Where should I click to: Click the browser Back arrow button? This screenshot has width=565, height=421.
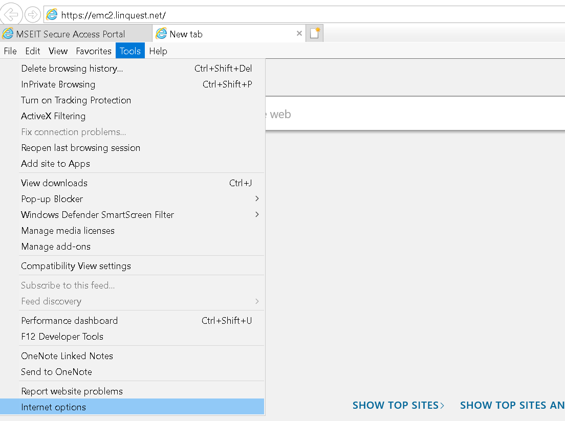pos(11,15)
